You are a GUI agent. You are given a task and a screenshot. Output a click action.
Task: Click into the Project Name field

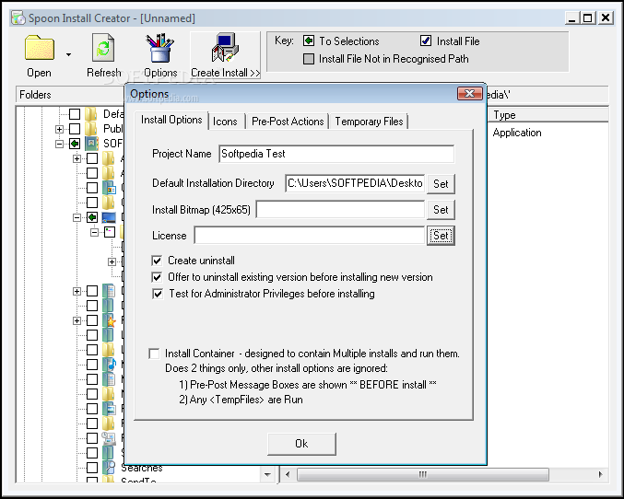pos(336,154)
